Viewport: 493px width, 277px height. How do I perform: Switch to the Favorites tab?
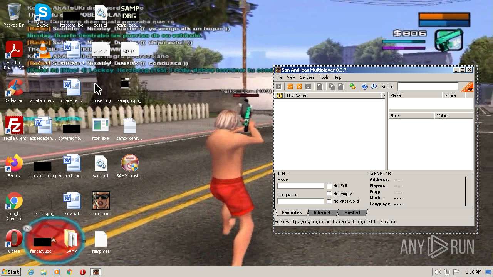(292, 213)
